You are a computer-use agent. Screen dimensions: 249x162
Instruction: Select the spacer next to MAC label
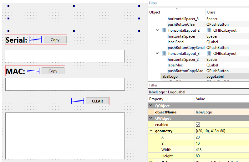click(33, 71)
